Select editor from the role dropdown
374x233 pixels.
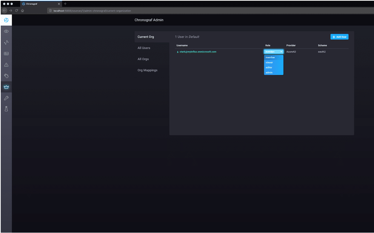(x=269, y=67)
